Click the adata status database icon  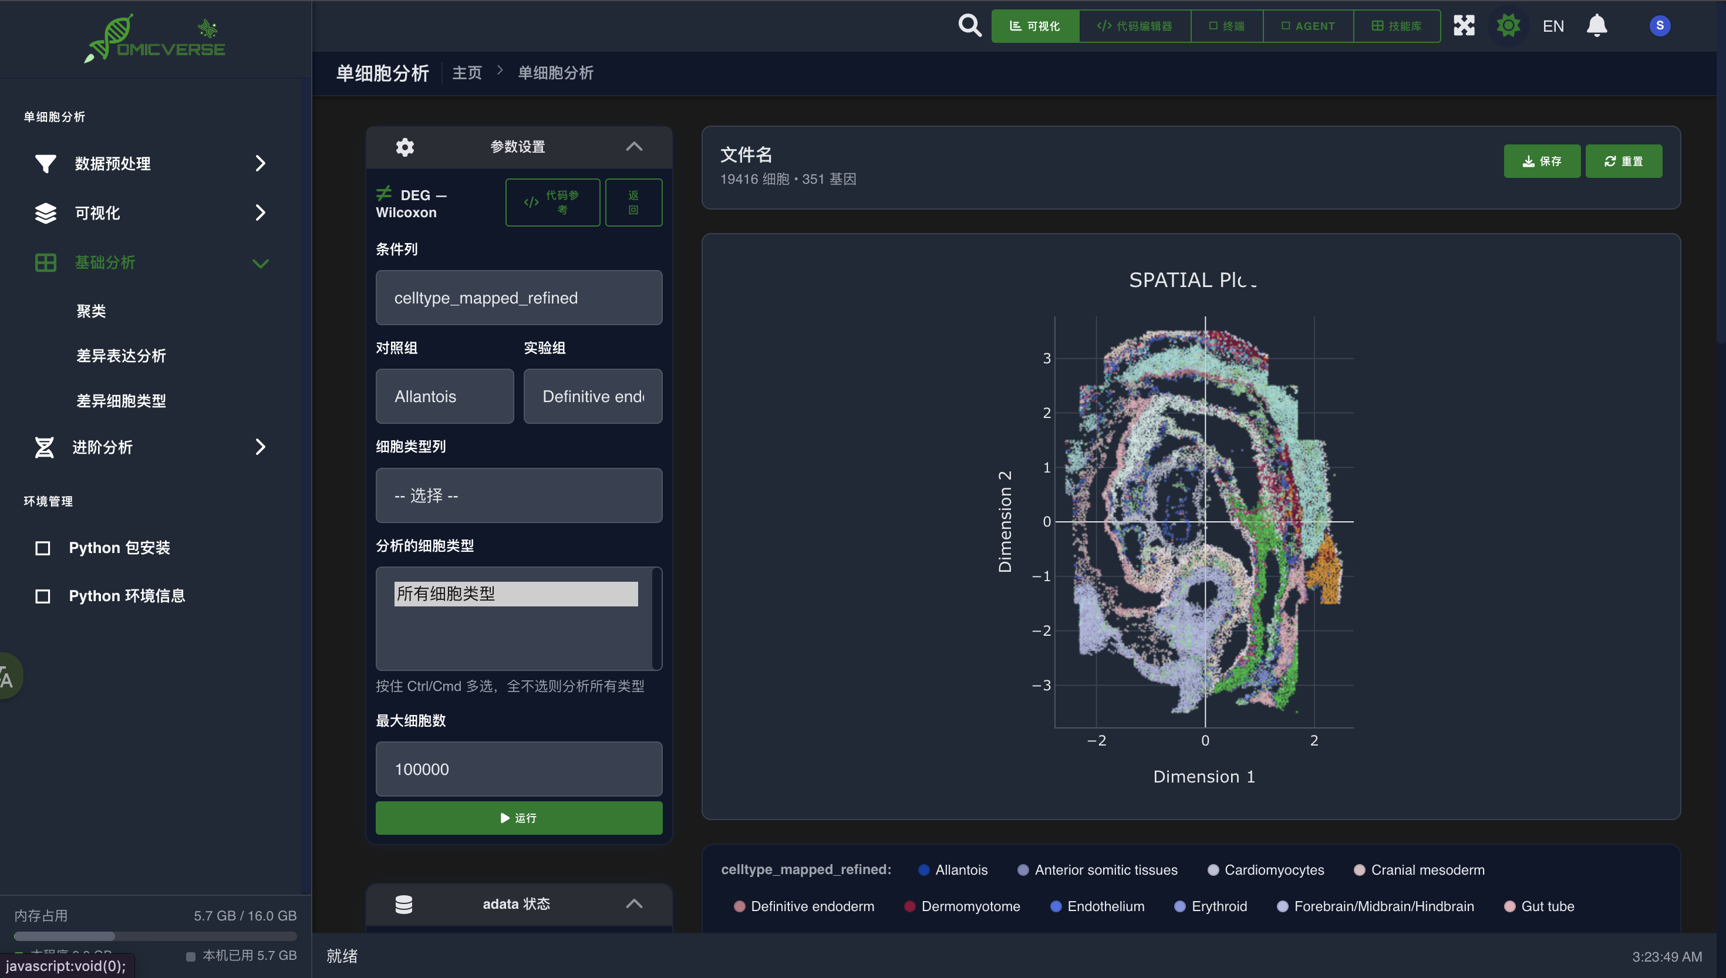click(404, 904)
